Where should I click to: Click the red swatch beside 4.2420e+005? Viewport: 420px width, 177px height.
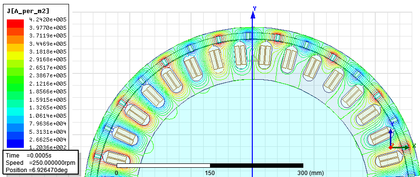(x=15, y=23)
